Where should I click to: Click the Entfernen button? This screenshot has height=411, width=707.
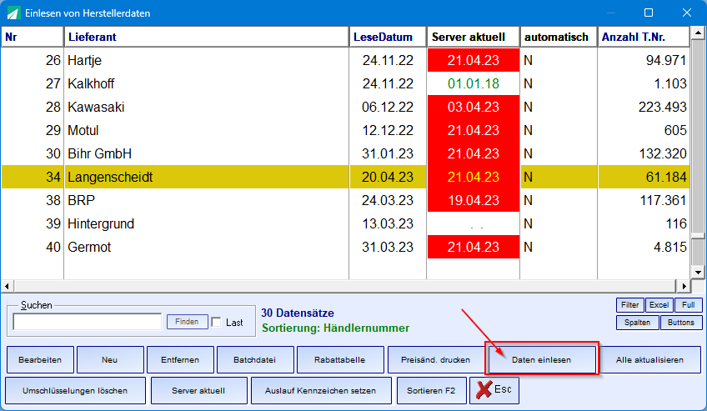(180, 359)
